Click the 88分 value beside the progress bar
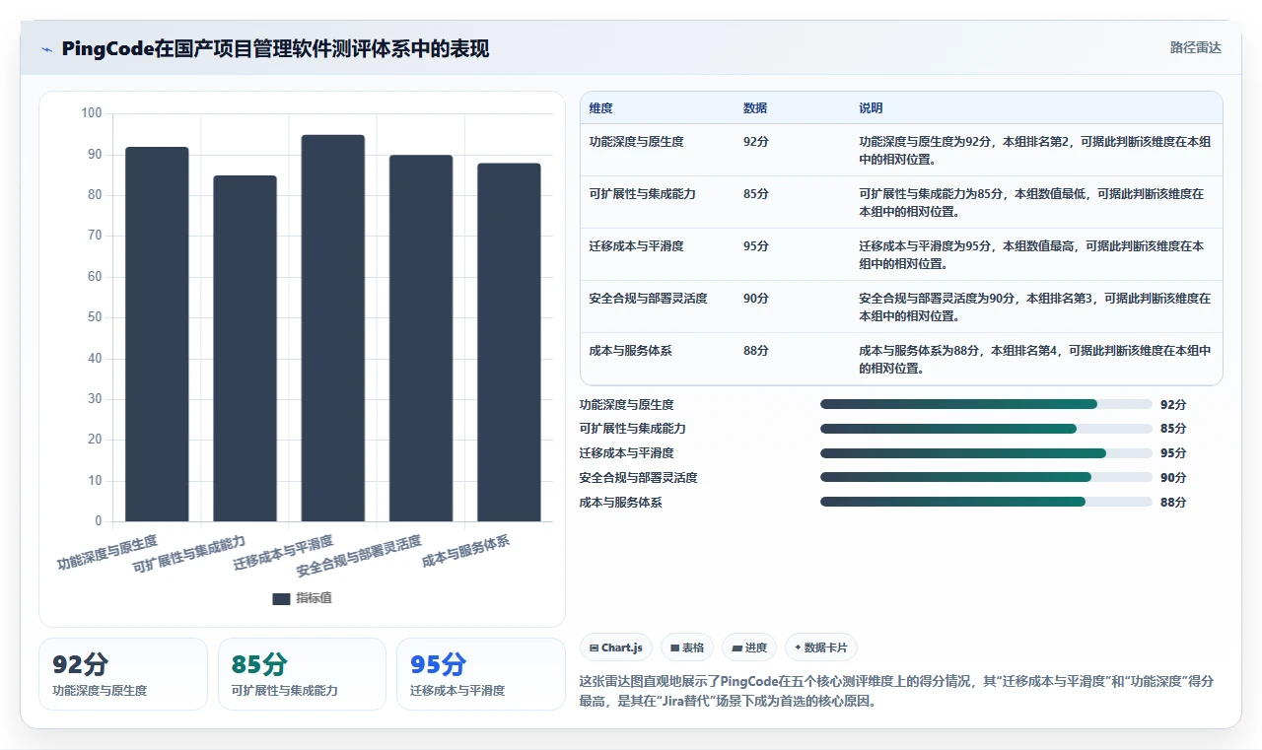 tap(1173, 502)
